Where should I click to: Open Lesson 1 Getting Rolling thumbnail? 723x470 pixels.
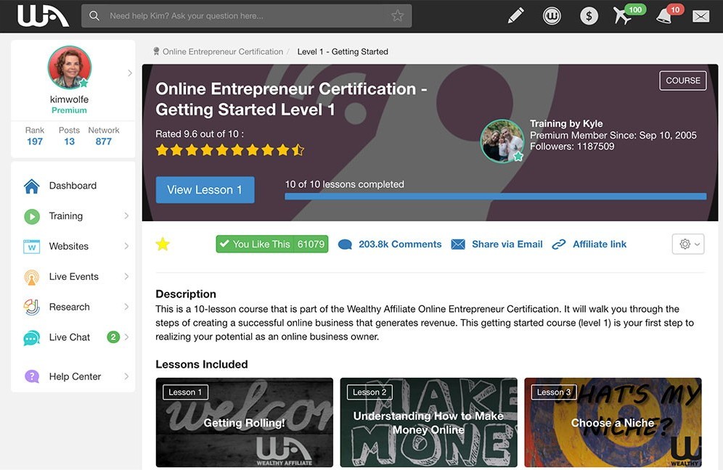pyautogui.click(x=245, y=423)
